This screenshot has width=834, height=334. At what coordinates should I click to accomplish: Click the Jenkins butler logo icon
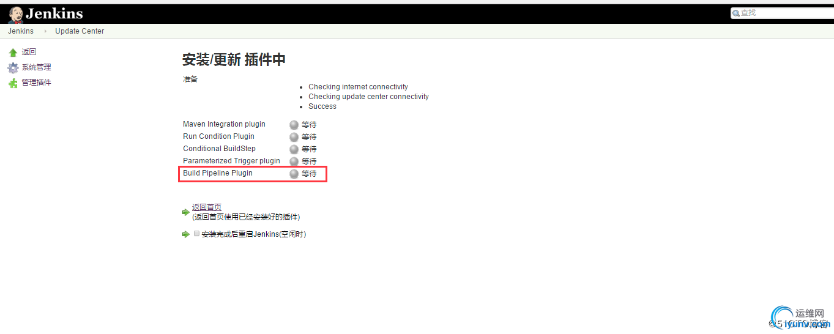coord(17,14)
